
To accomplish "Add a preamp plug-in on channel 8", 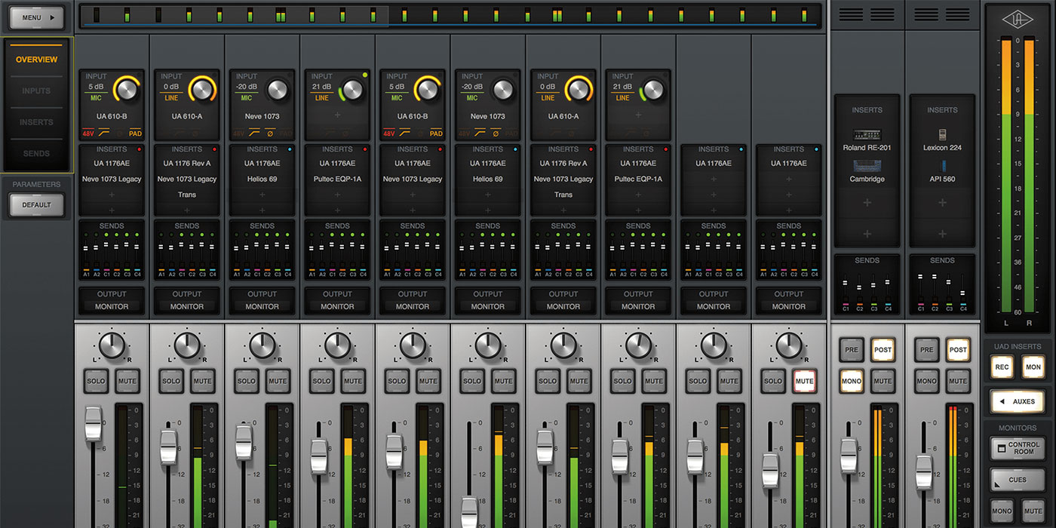I will pos(638,115).
